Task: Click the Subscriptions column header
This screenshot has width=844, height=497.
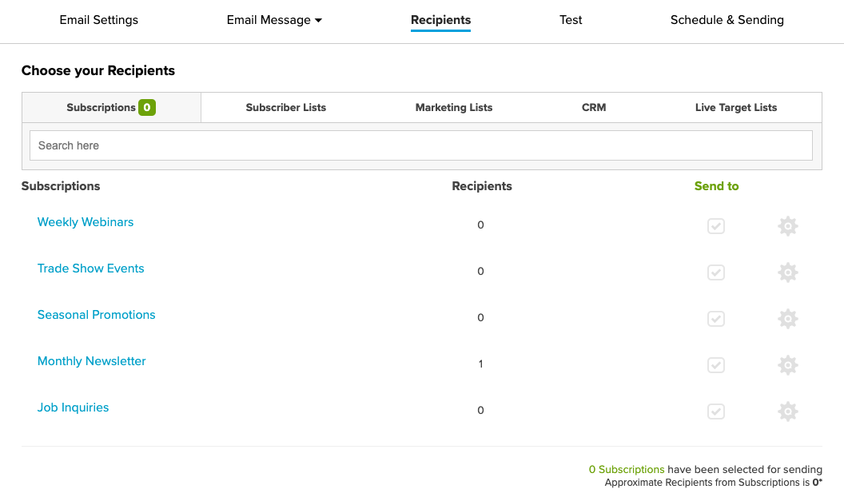Action: point(61,186)
